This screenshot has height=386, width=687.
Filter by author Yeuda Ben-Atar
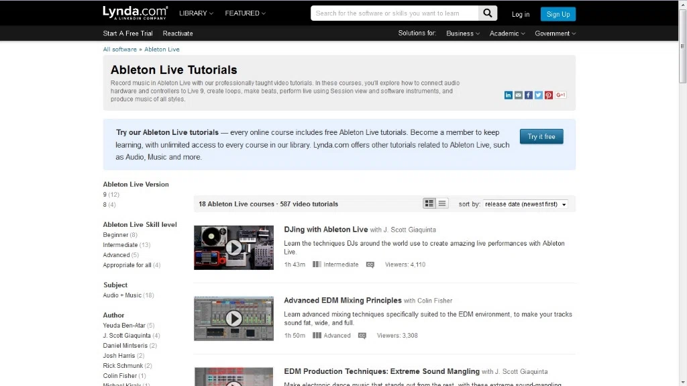click(x=128, y=326)
